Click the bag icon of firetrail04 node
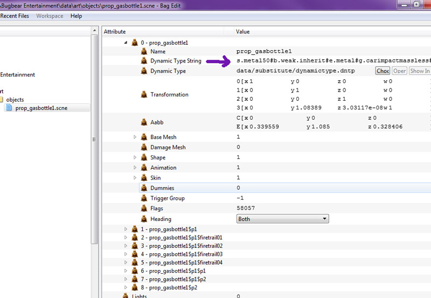This screenshot has height=298, width=431. (135, 262)
